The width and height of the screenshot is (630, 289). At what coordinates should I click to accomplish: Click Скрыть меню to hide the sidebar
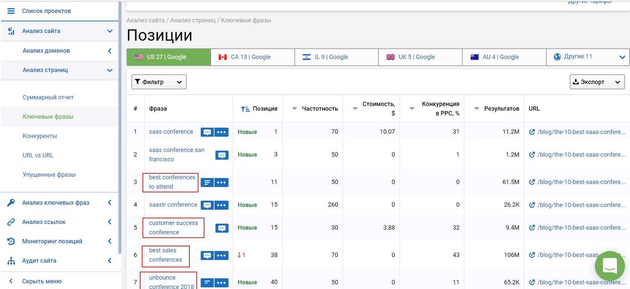tap(41, 282)
